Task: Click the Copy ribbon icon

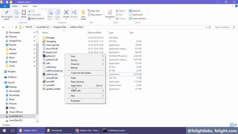Action: pyautogui.click(x=16, y=14)
